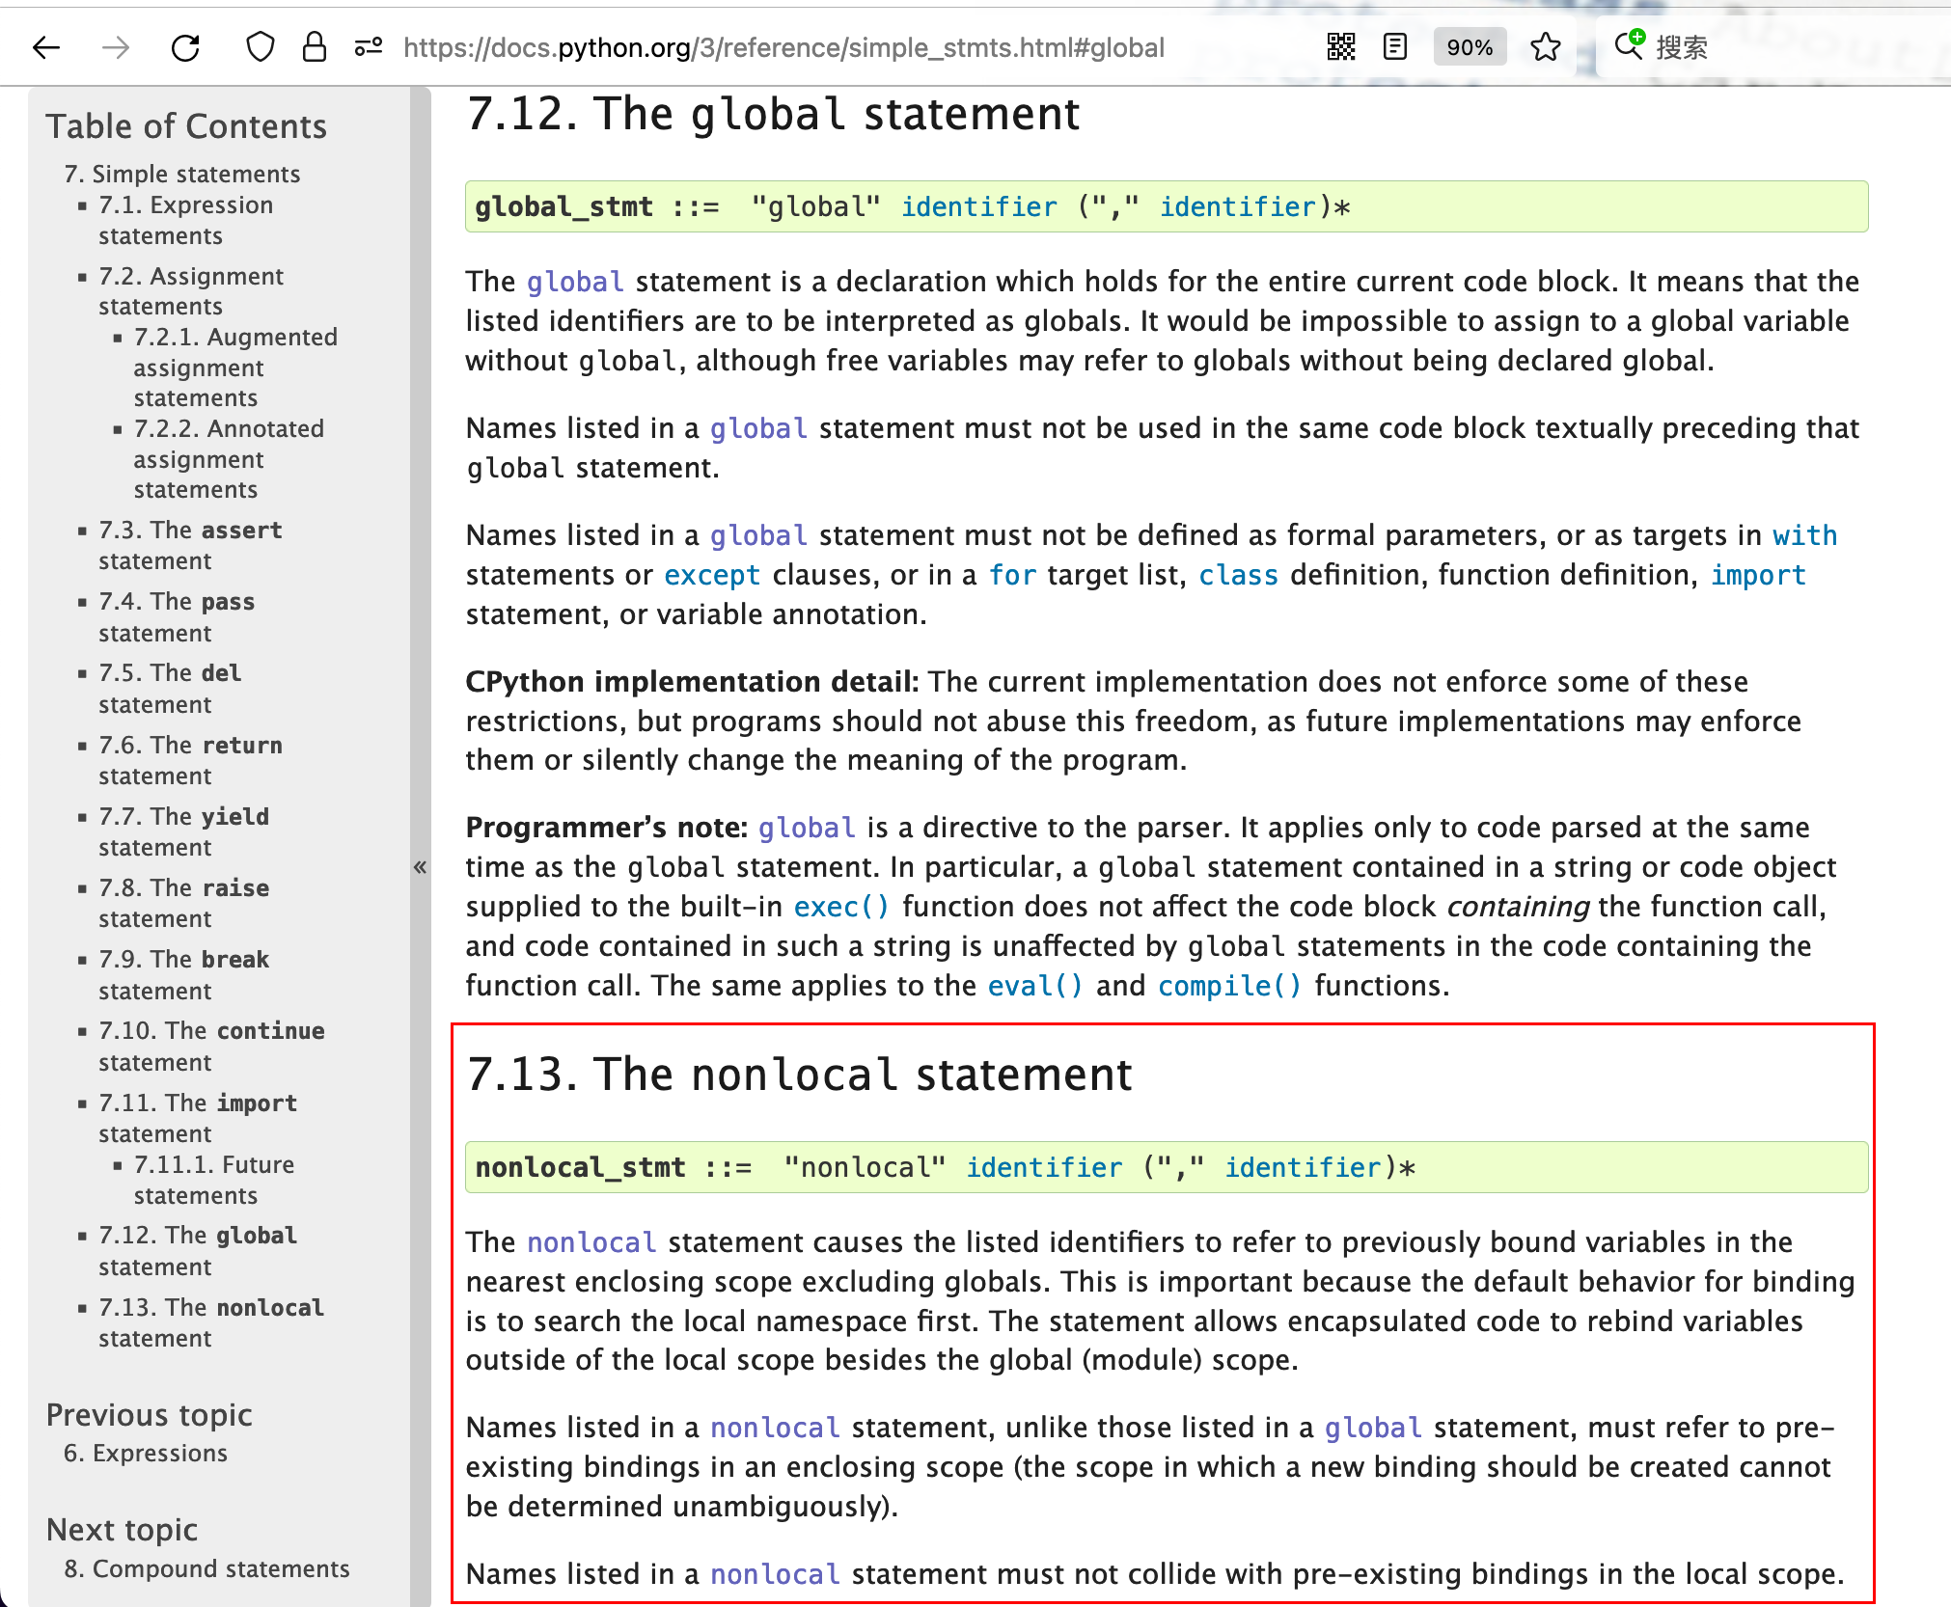This screenshot has height=1607, width=1951.
Task: Click 'CPython implementation detail:' bold text
Action: pyautogui.click(x=692, y=682)
